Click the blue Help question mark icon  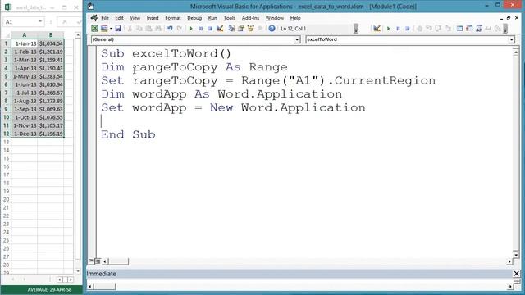[x=272, y=29]
